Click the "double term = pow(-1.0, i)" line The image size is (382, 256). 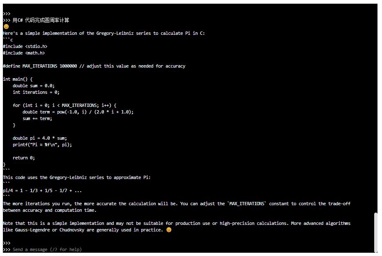tap(78, 112)
